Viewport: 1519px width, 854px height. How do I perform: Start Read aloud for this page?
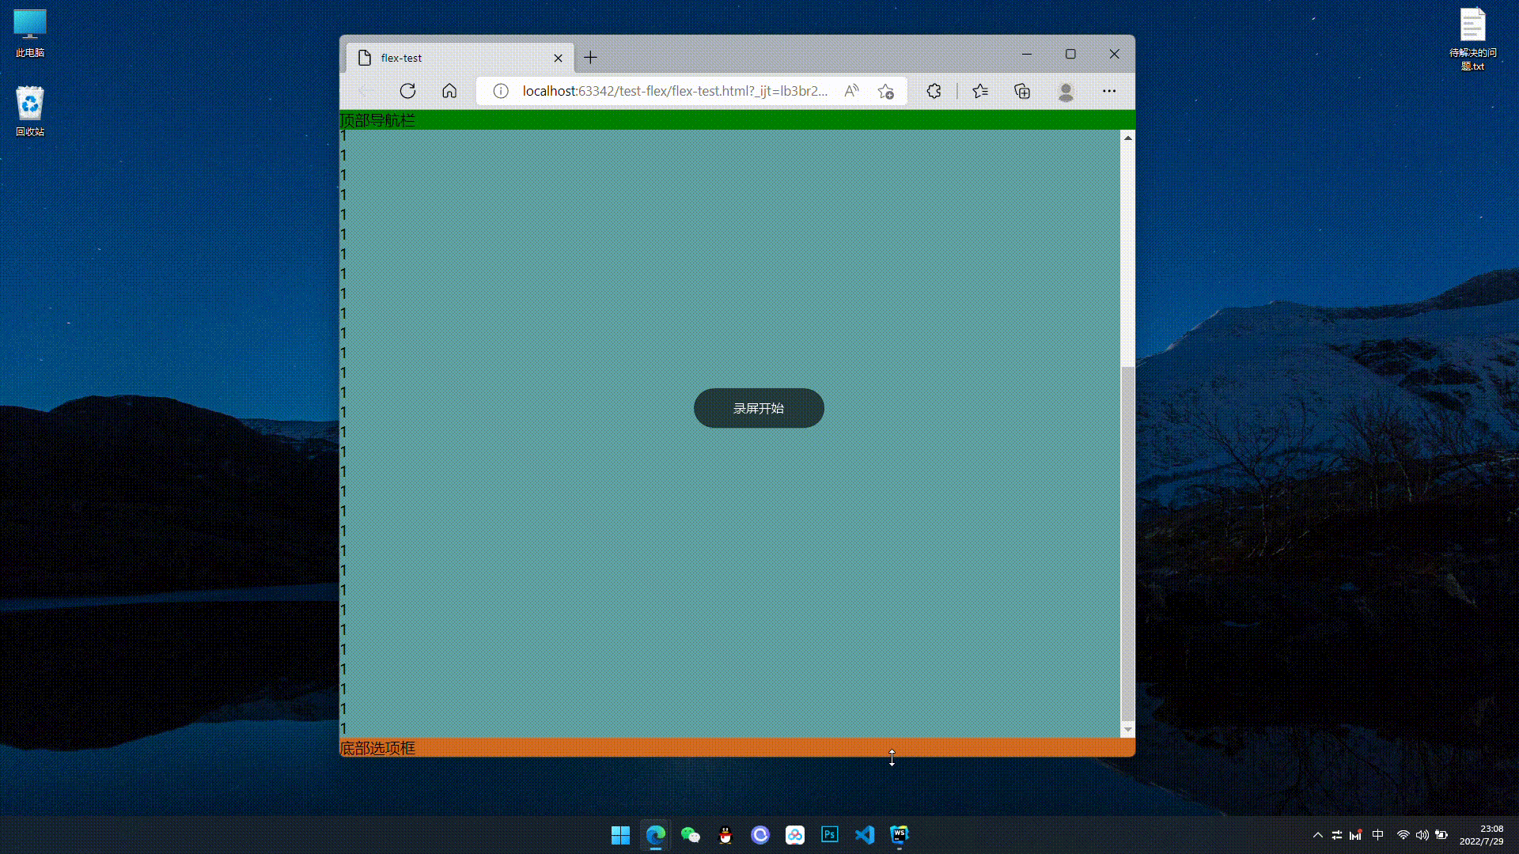(851, 91)
